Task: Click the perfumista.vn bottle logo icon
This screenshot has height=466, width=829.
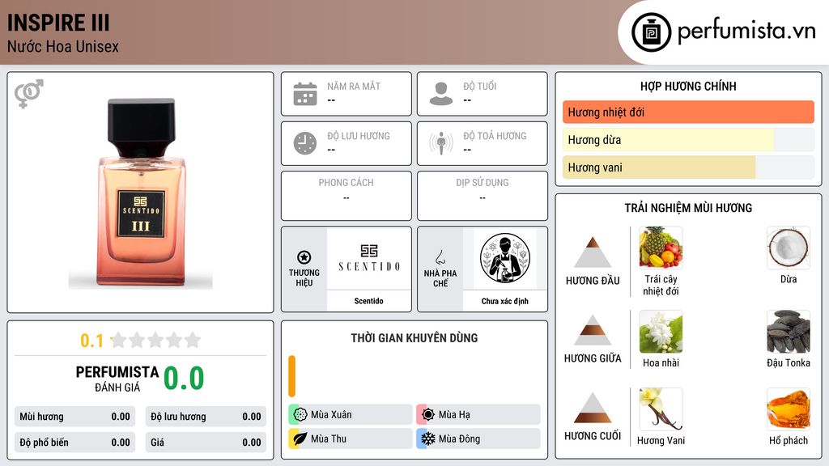Action: point(651,32)
